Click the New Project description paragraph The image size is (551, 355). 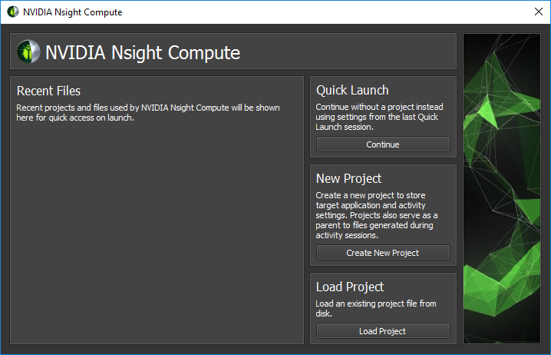point(376,216)
